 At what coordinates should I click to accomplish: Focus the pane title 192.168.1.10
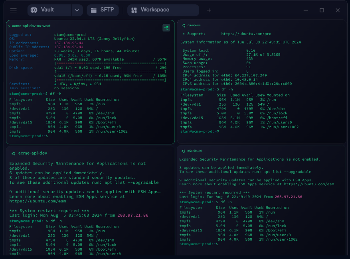point(194,151)
